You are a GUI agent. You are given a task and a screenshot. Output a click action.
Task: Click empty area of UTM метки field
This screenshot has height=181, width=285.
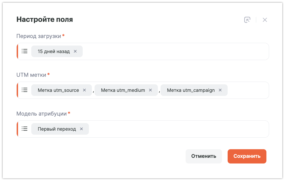point(248,90)
